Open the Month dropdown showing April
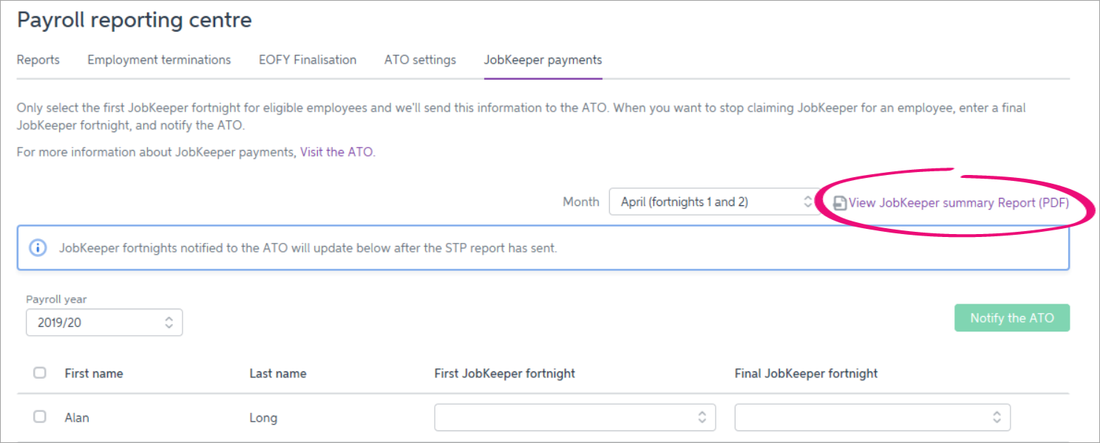This screenshot has height=443, width=1100. coord(710,202)
